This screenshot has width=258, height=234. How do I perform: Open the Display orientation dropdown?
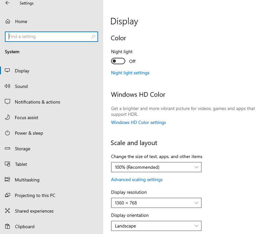point(156,226)
